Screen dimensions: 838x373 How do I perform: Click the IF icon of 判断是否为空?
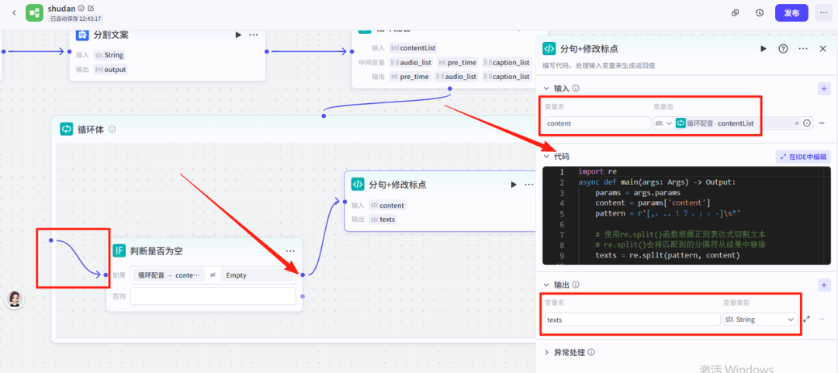pos(119,250)
